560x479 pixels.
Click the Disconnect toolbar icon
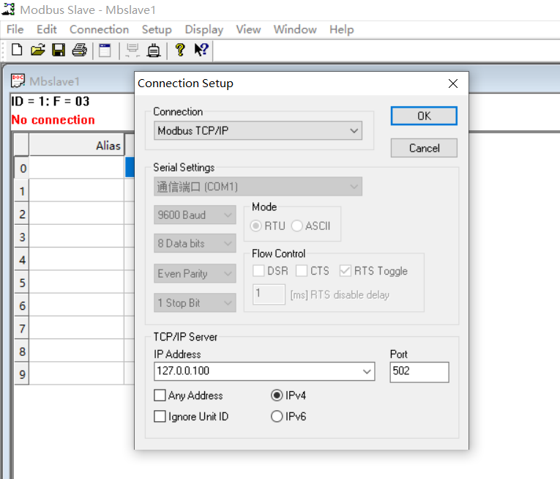click(x=154, y=50)
